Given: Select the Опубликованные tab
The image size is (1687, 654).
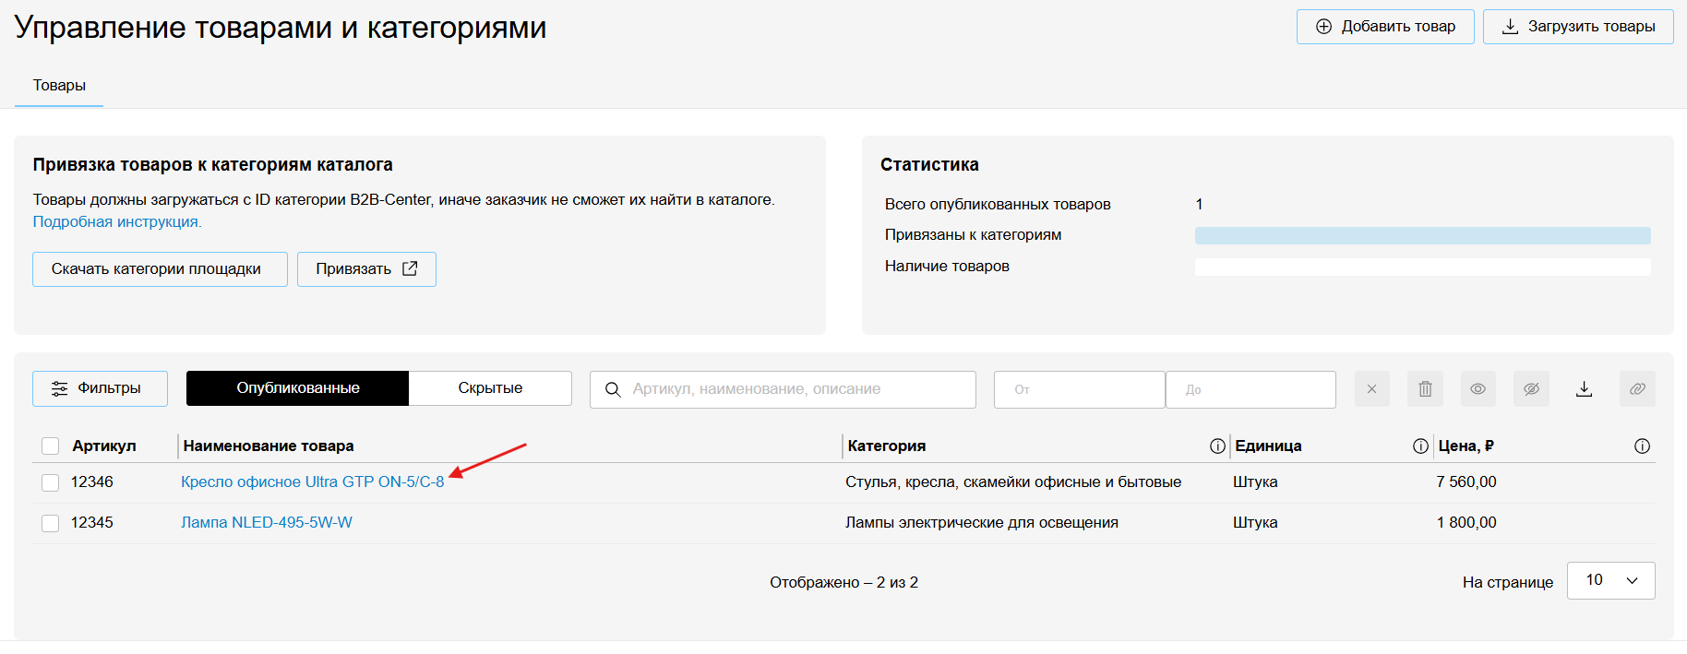Looking at the screenshot, I should pyautogui.click(x=297, y=388).
